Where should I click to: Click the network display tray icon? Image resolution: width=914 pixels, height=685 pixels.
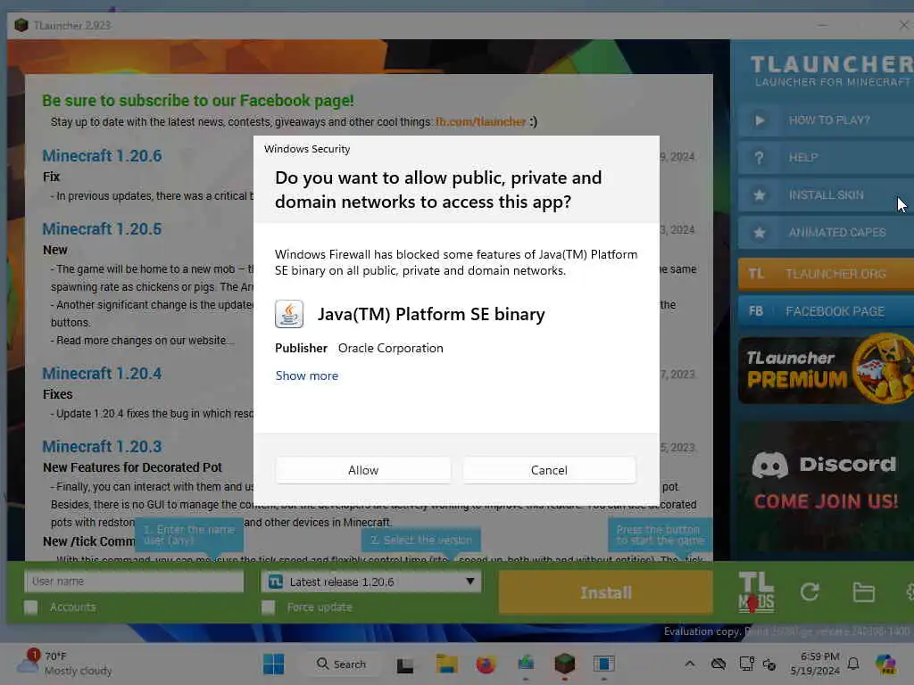tap(746, 664)
